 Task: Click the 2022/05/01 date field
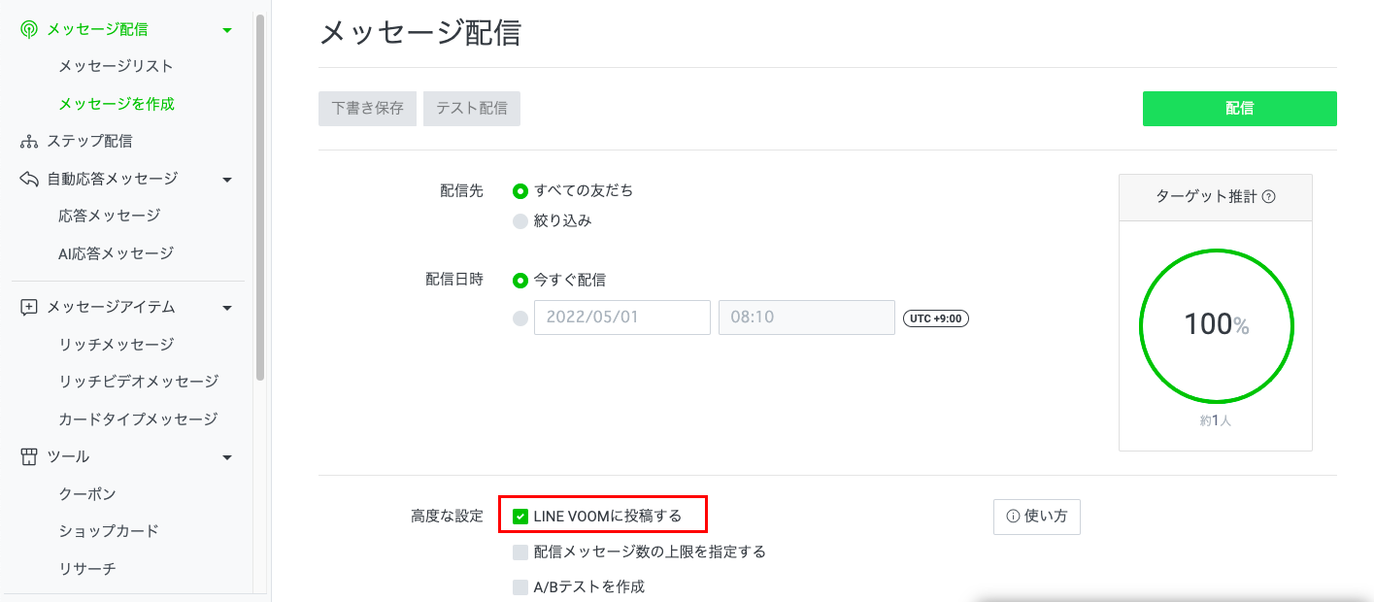pos(621,318)
